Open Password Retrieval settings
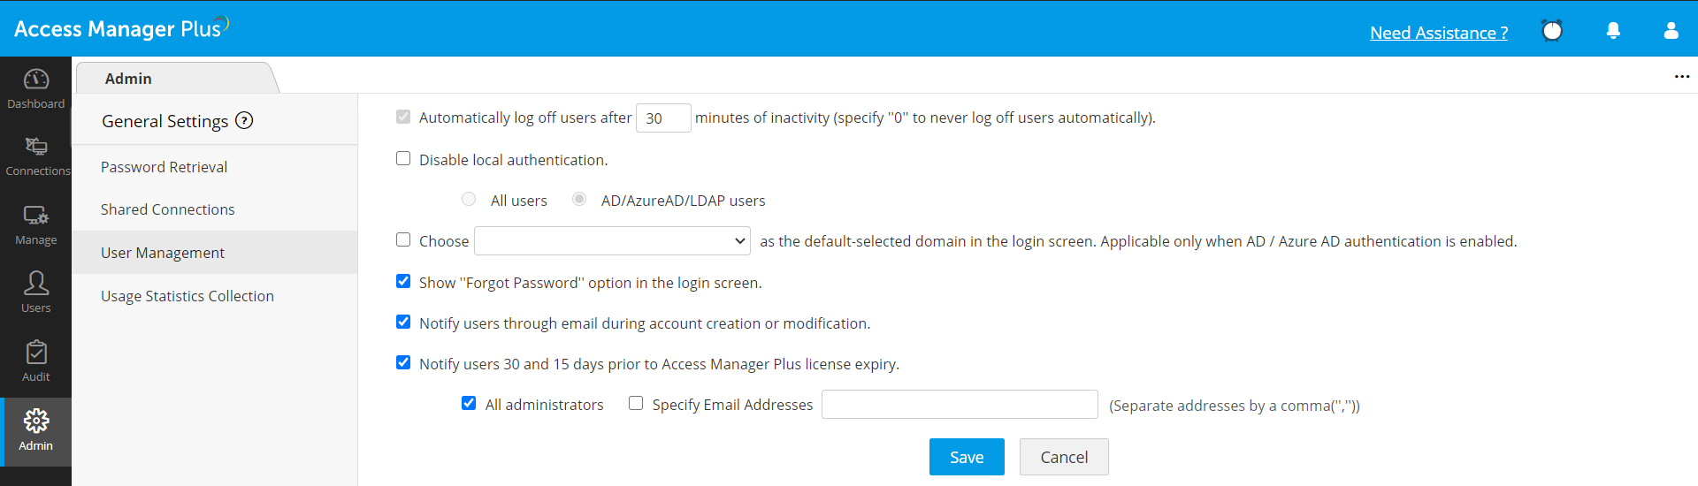 point(164,167)
